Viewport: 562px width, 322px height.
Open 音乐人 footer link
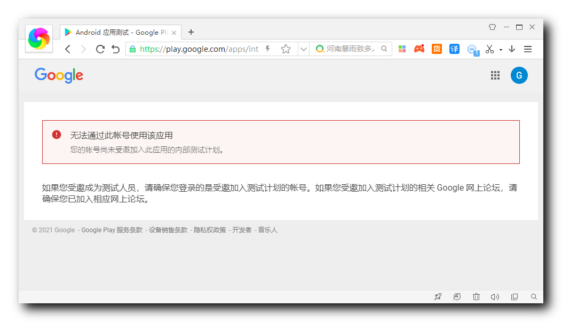tap(267, 230)
